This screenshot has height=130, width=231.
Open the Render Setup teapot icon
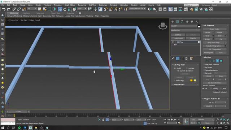pyautogui.click(x=191, y=9)
